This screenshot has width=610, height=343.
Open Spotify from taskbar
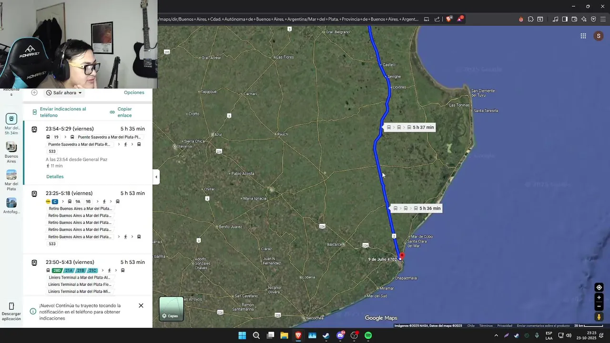pos(368,335)
